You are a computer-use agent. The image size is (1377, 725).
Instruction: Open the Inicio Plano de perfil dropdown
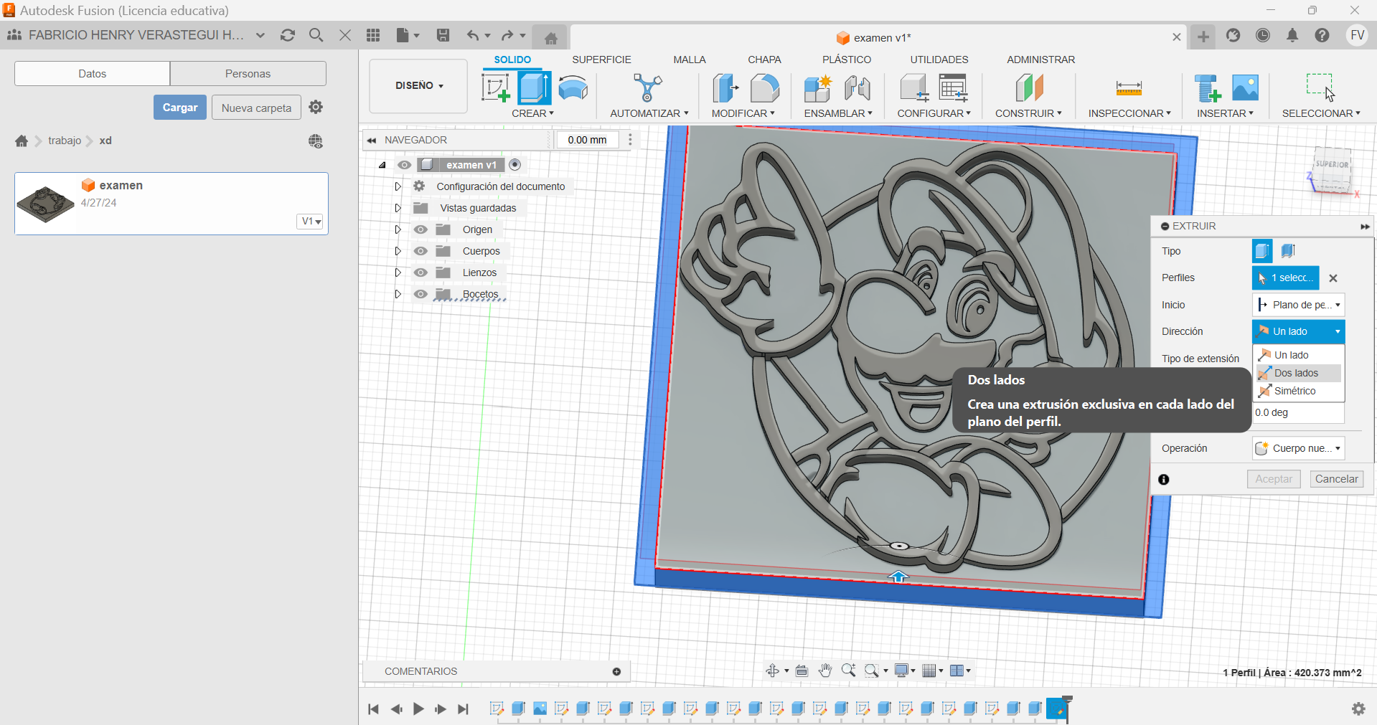[1298, 305]
